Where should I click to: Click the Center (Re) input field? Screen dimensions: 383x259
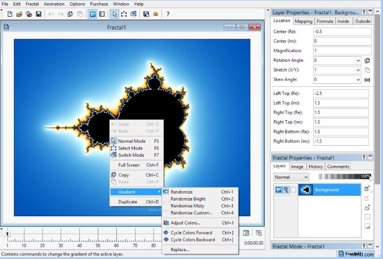point(342,32)
